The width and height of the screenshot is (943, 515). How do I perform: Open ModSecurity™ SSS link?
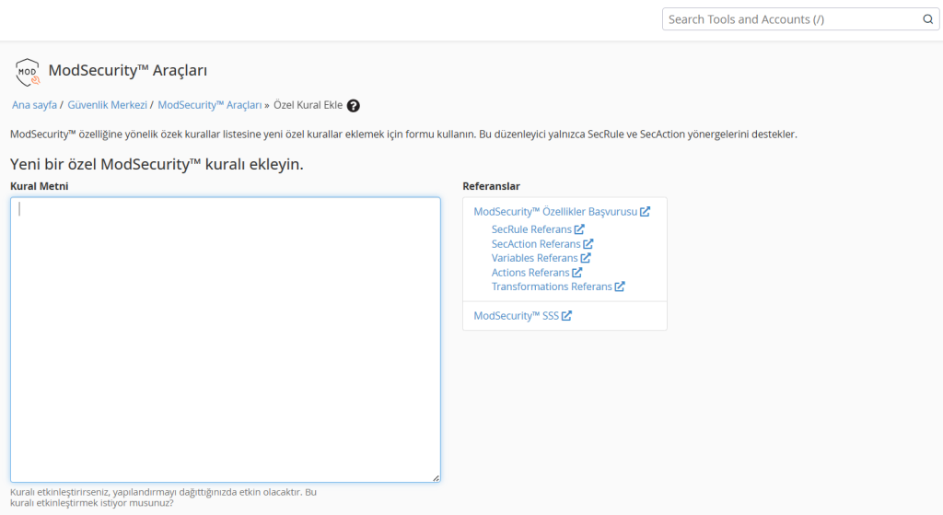click(x=516, y=316)
